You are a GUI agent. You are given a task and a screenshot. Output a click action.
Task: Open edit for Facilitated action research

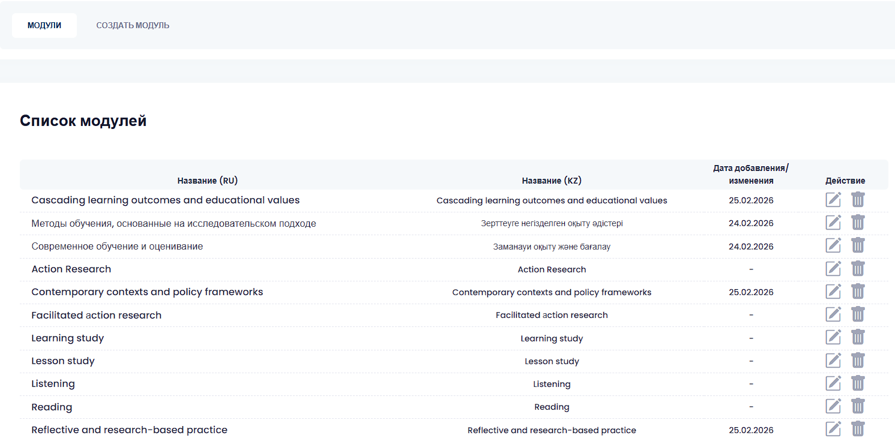pos(833,314)
